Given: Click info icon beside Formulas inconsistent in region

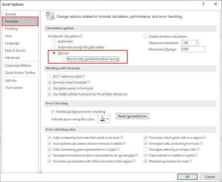Looking at the screenshot, I should [134, 161].
